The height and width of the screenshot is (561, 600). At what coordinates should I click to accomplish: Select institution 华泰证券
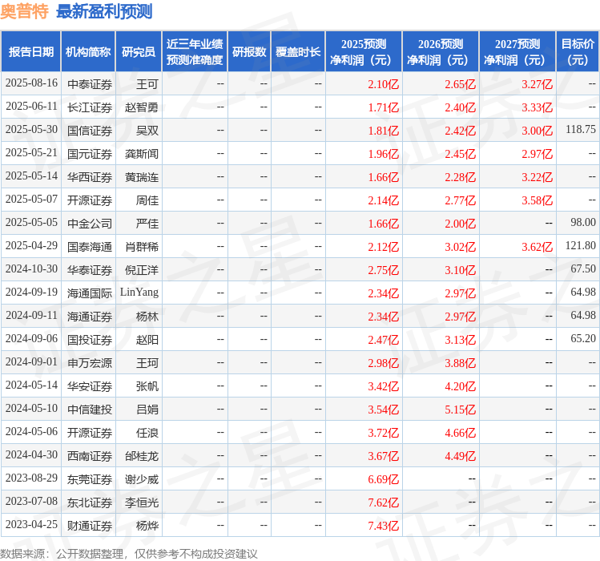click(90, 270)
